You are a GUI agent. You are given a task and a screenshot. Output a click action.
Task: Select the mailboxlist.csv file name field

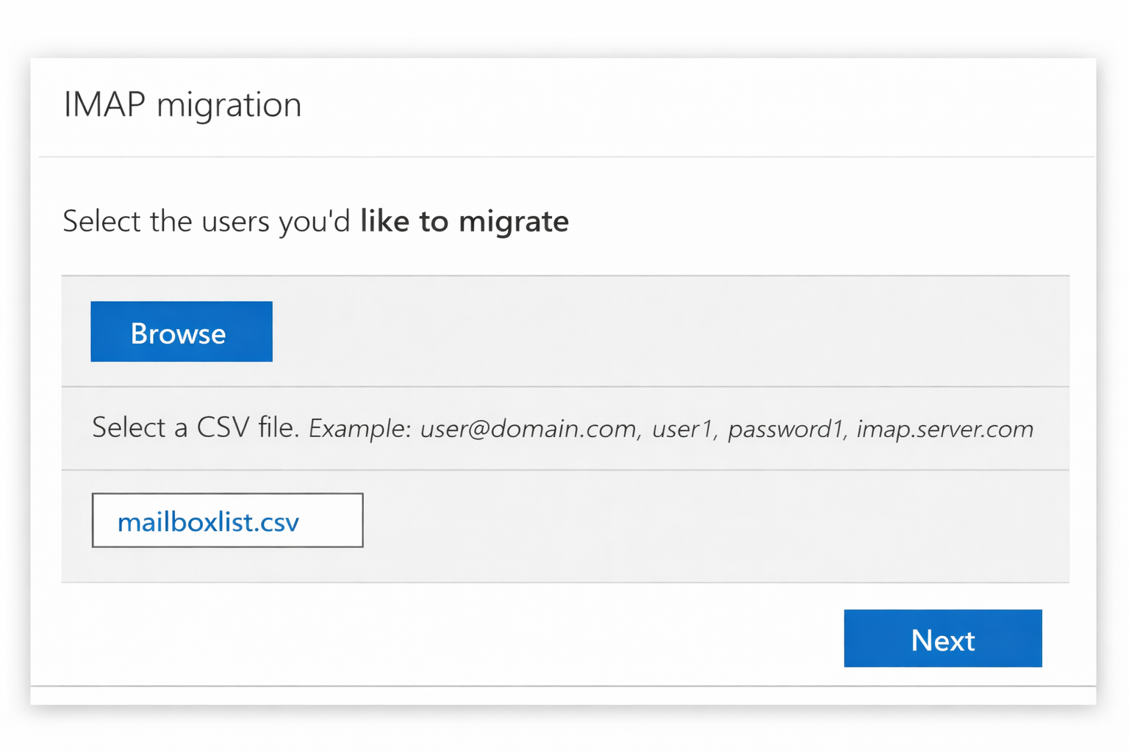pyautogui.click(x=227, y=521)
